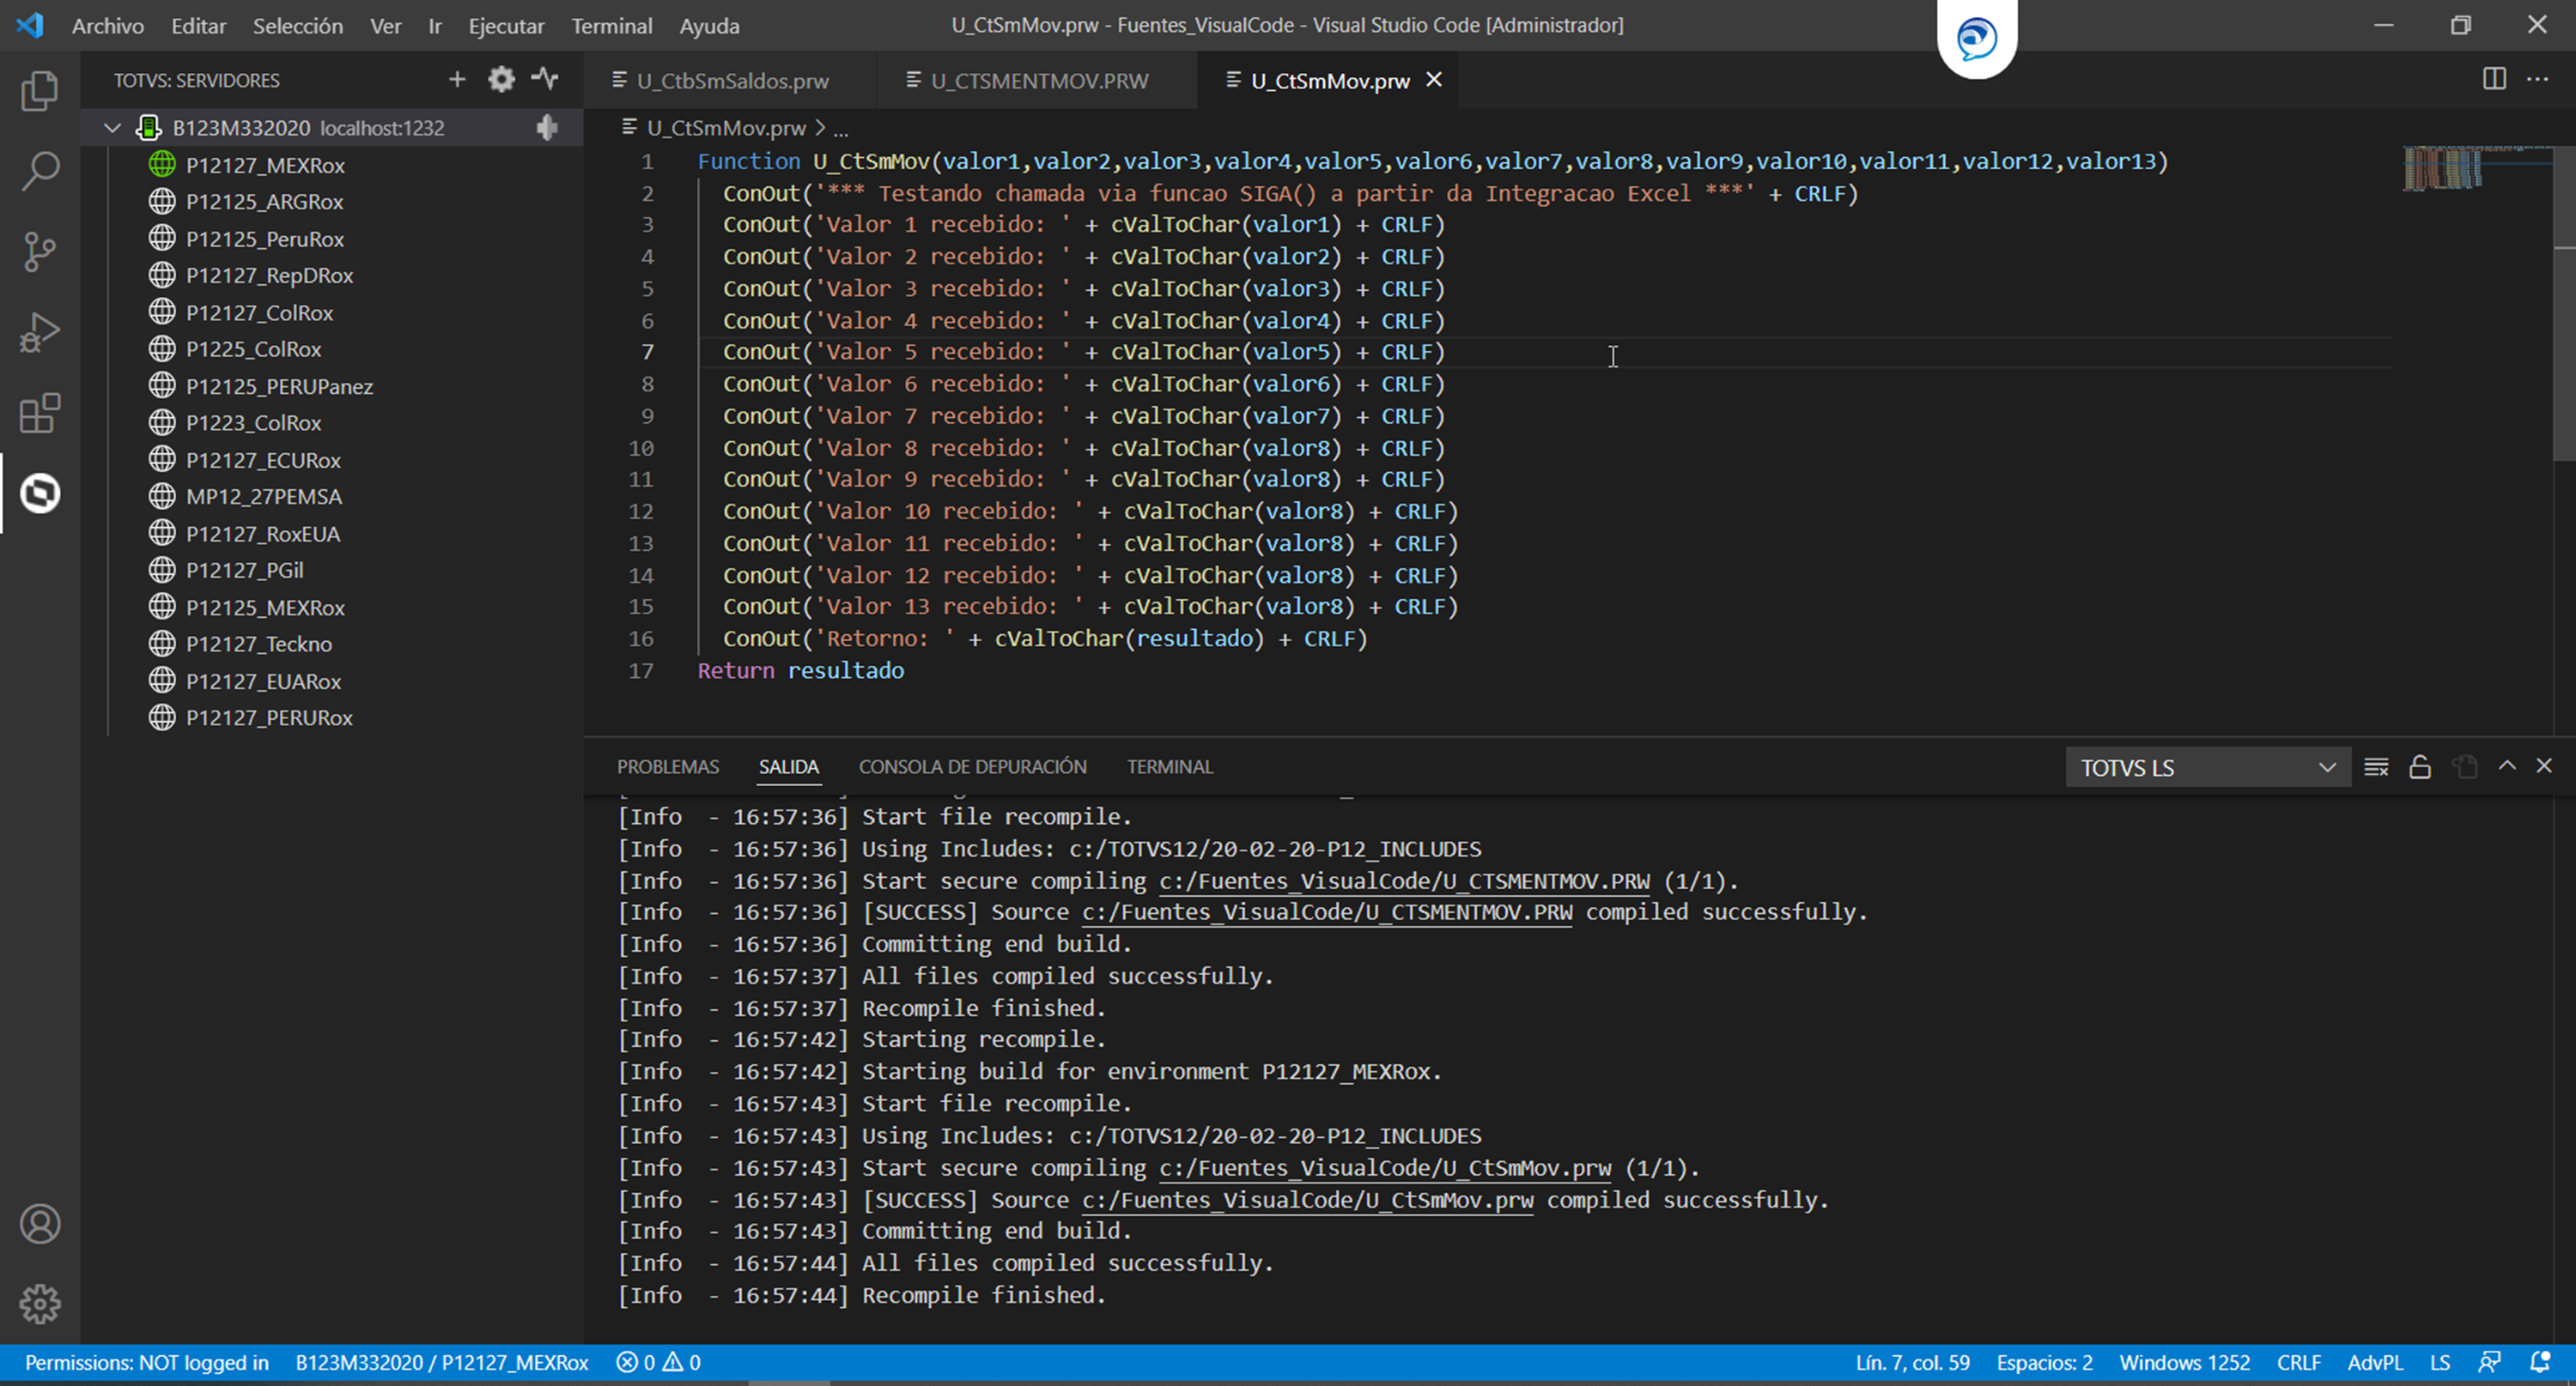Open the Search view in activity bar
Screen dimensions: 2576x1386
point(40,171)
